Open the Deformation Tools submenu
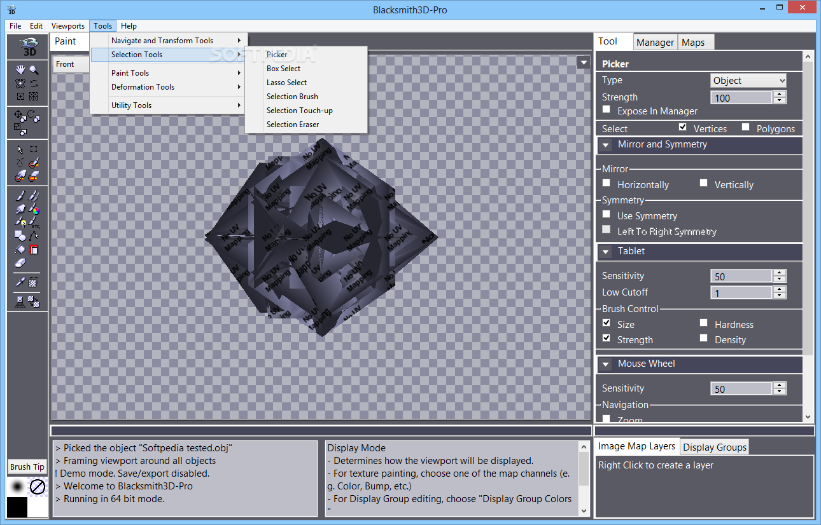This screenshot has width=821, height=525. click(x=168, y=87)
